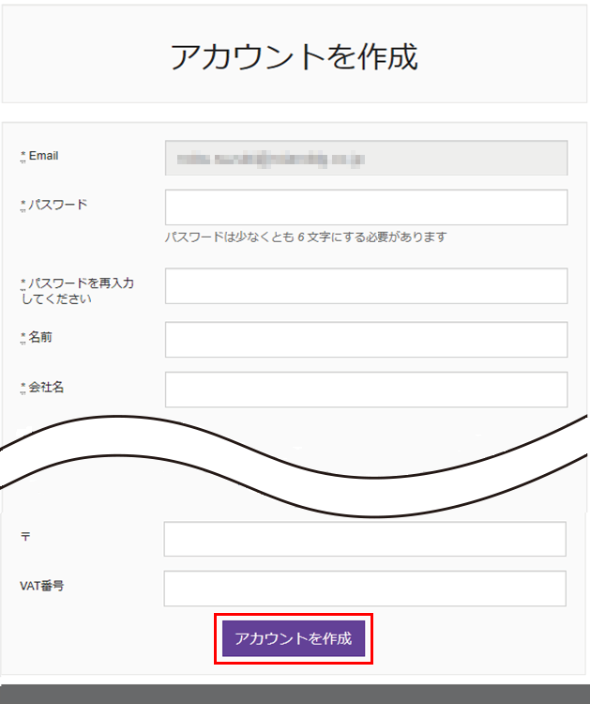Click the アカウントを作成 page heading
Image resolution: width=590 pixels, height=704 pixels.
[x=295, y=56]
